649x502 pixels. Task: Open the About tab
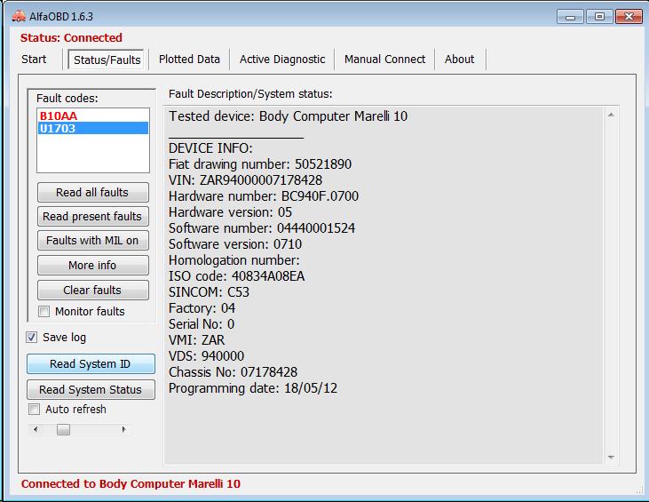tap(459, 60)
